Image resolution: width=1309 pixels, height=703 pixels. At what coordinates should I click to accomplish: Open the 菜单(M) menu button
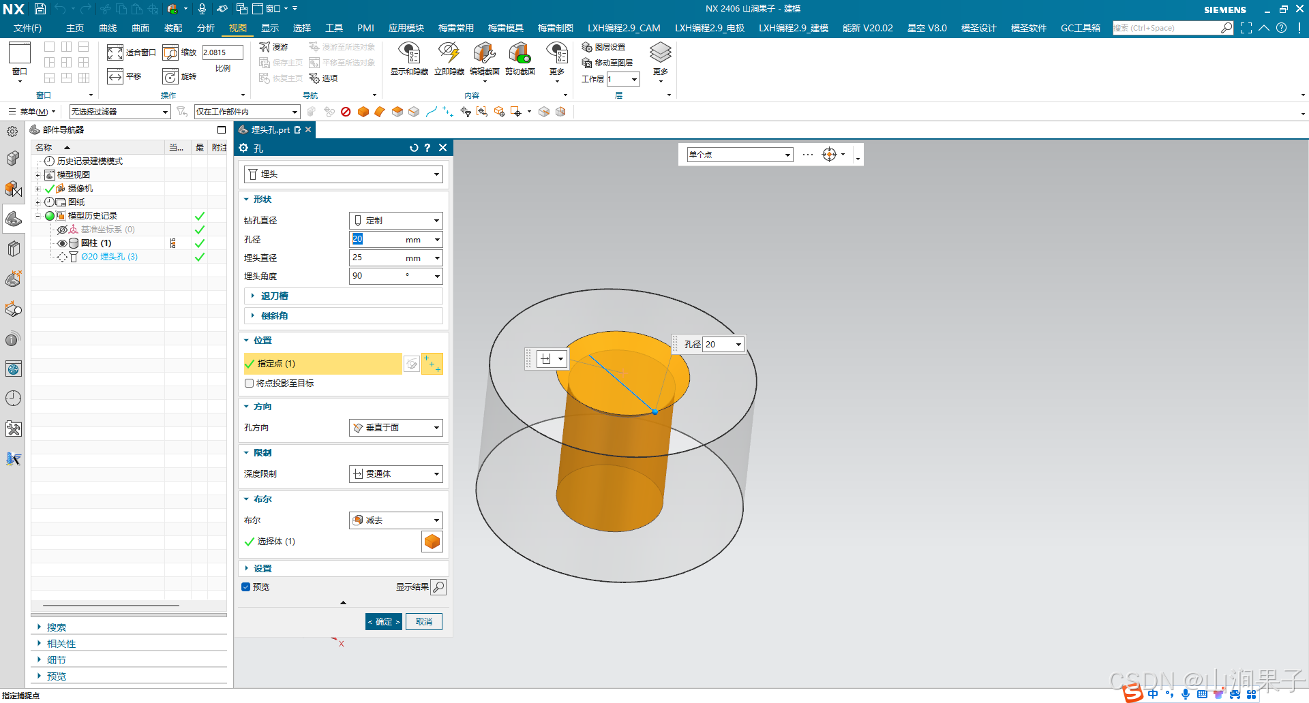(32, 112)
